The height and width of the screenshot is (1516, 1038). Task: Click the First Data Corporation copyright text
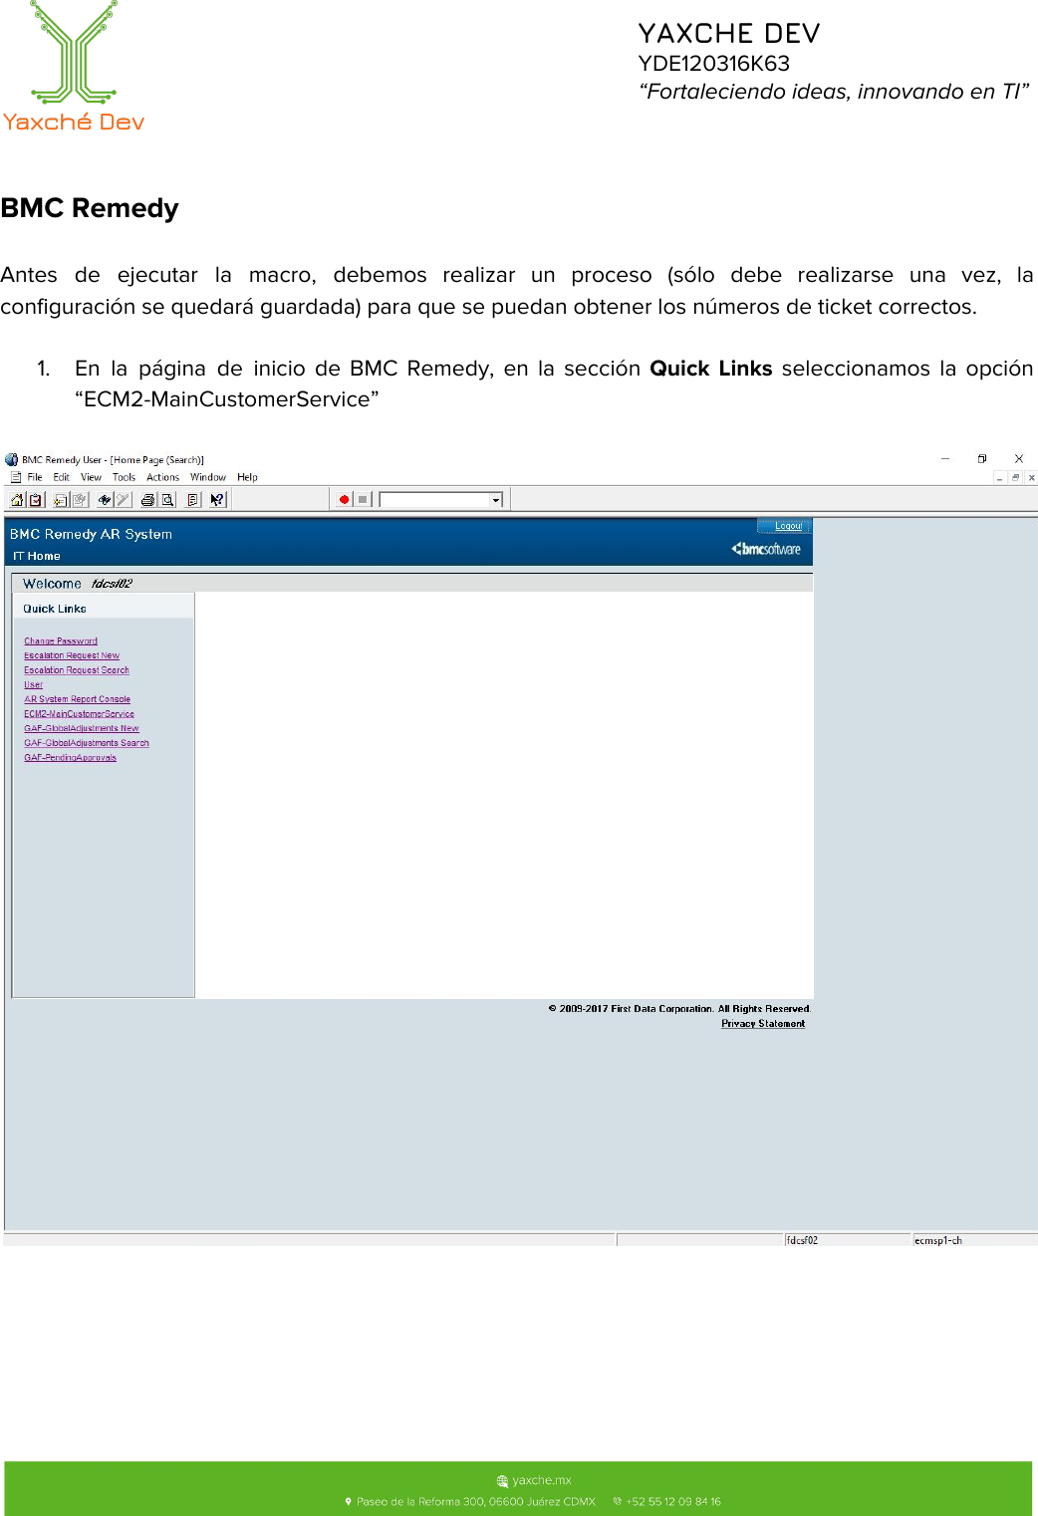679,1009
